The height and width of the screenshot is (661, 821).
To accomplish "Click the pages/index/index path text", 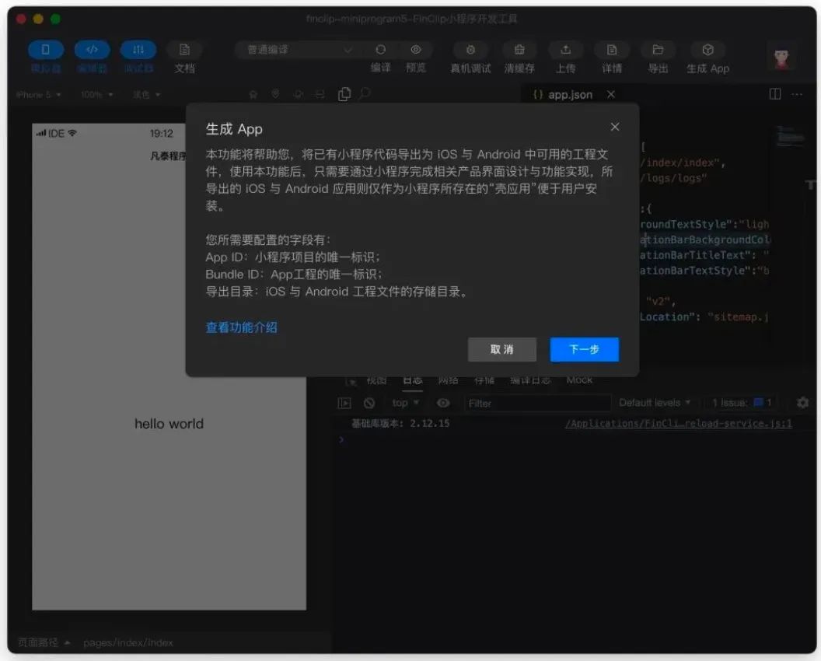I will pos(128,642).
